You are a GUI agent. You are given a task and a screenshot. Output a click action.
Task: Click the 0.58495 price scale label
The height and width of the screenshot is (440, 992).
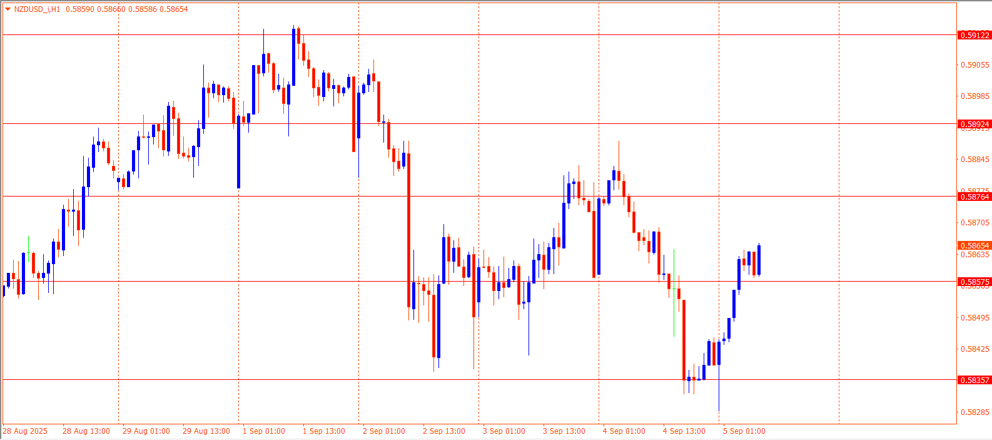[974, 318]
